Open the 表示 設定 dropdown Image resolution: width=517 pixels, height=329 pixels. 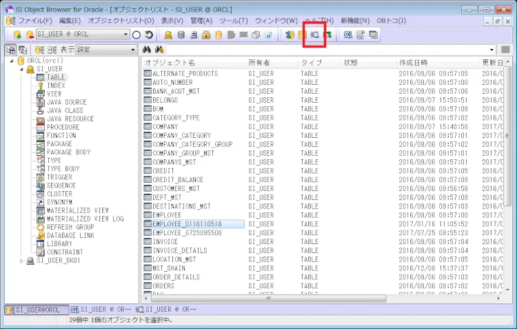pos(133,50)
